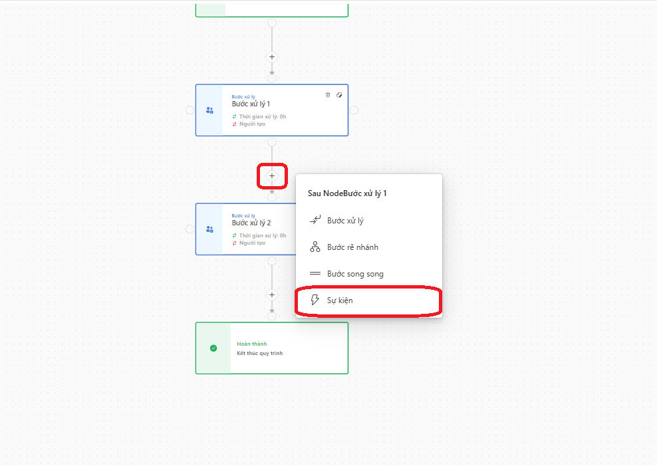Image resolution: width=657 pixels, height=466 pixels.
Task: Select the Kết thúc quy trình end node text
Action: tap(259, 353)
